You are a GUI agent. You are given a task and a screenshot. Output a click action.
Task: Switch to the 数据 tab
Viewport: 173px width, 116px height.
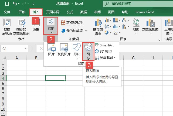point(84,12)
